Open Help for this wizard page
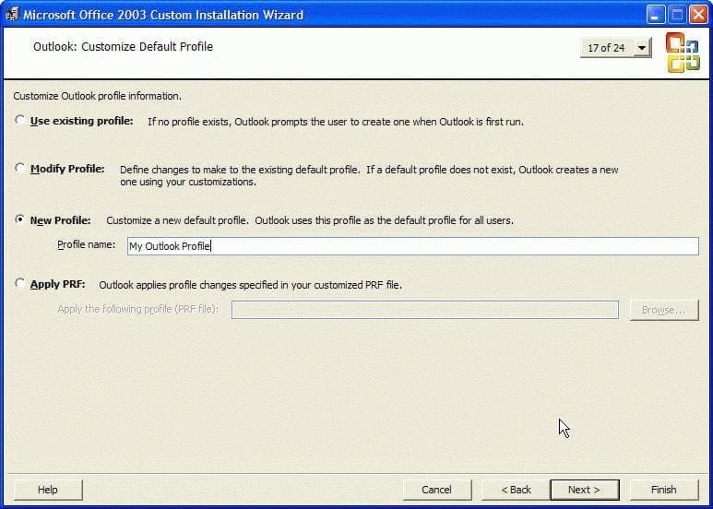713x509 pixels. (x=48, y=490)
